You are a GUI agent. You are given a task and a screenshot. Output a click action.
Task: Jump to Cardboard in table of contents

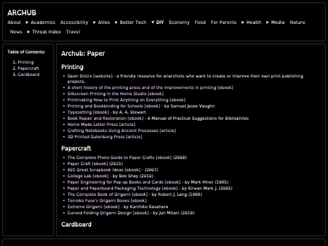(29, 75)
